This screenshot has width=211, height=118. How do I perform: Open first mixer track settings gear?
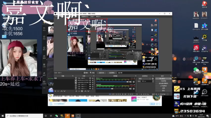point(134,82)
